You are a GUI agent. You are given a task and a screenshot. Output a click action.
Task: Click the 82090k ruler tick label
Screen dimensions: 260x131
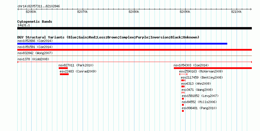(185, 12)
